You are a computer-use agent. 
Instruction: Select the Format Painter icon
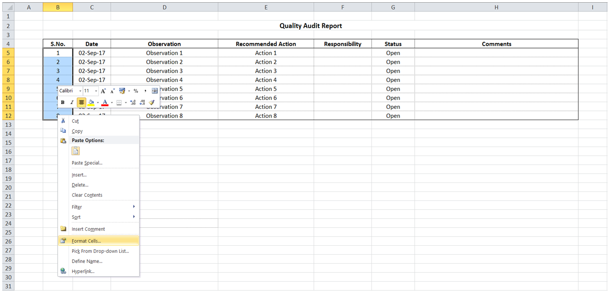152,102
